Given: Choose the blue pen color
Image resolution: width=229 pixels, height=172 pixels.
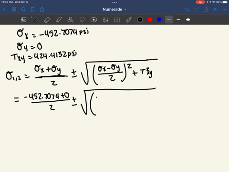Looking at the screenshot, I should [159, 20].
